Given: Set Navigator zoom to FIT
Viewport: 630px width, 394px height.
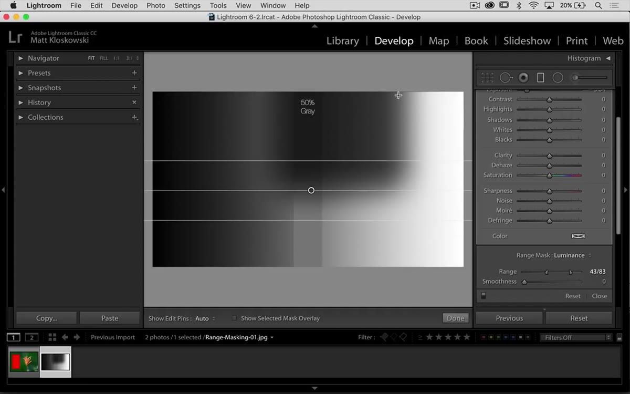Looking at the screenshot, I should click(91, 58).
